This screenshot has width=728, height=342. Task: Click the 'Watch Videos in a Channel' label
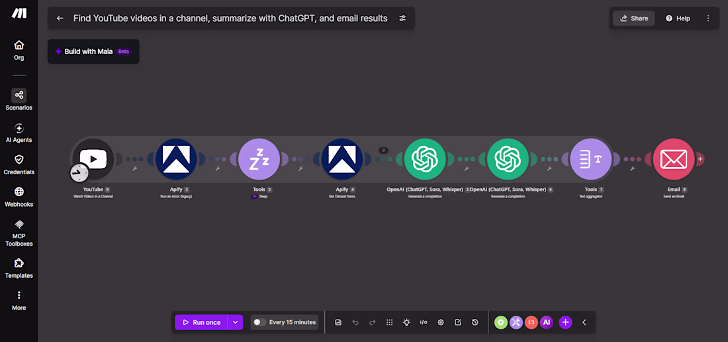(93, 197)
